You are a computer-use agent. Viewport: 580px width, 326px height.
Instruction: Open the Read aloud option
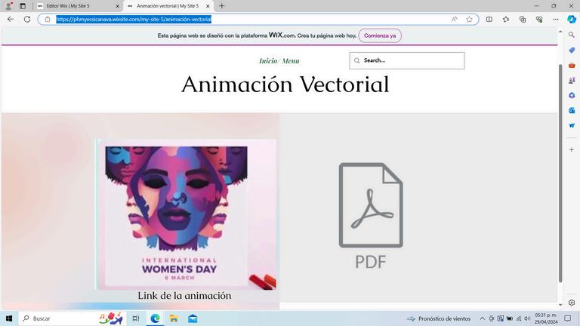(x=454, y=19)
